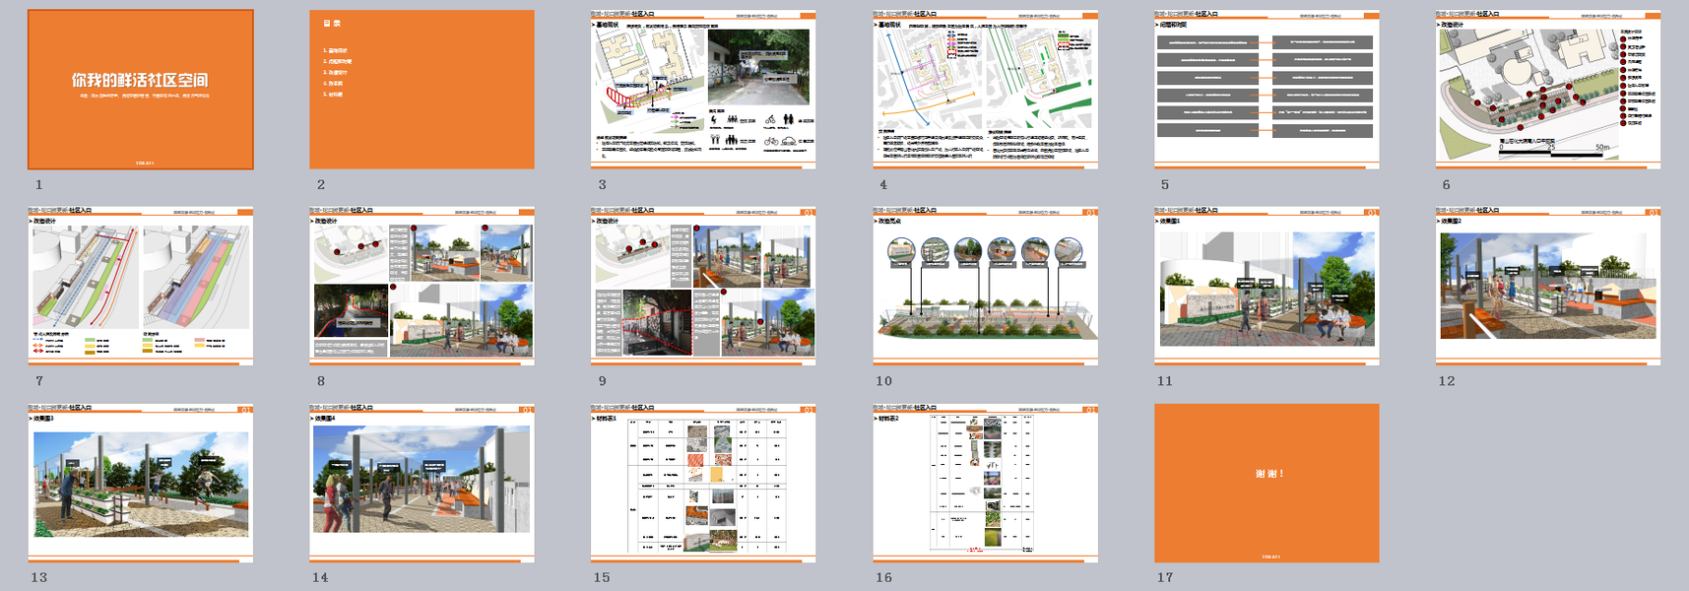The image size is (1689, 591).
Task: Click slide number label 10
Action: point(883,381)
